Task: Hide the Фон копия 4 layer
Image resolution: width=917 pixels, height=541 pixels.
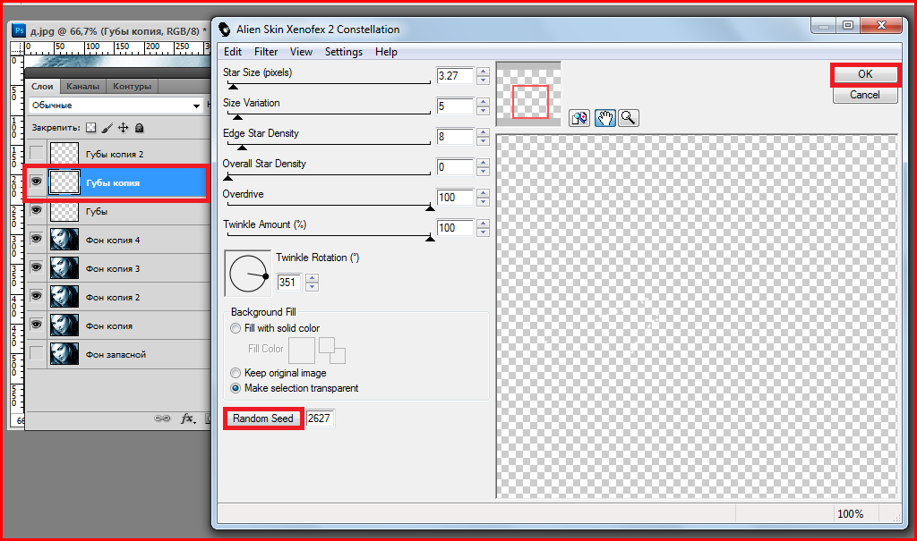Action: 36,240
